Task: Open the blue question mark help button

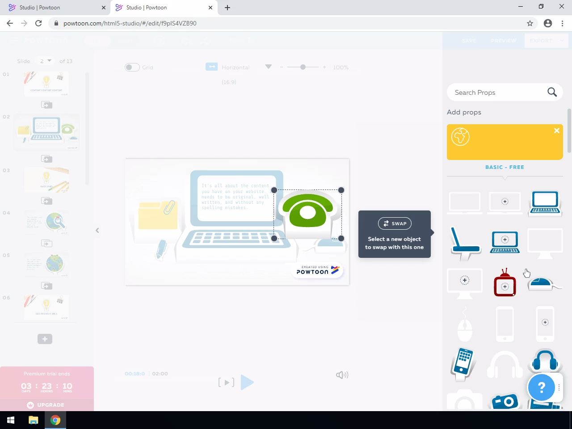Action: click(541, 387)
